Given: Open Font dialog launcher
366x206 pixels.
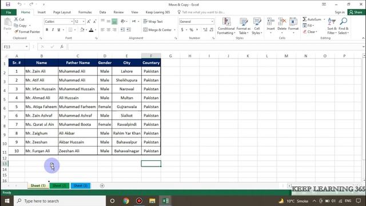Looking at the screenshot, I should tap(97, 38).
